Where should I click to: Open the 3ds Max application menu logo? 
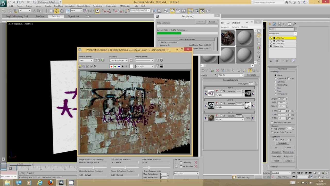tap(3, 3)
